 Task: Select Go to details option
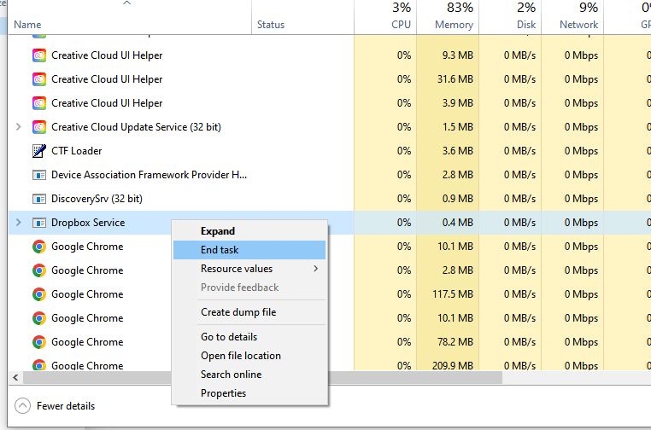(228, 337)
